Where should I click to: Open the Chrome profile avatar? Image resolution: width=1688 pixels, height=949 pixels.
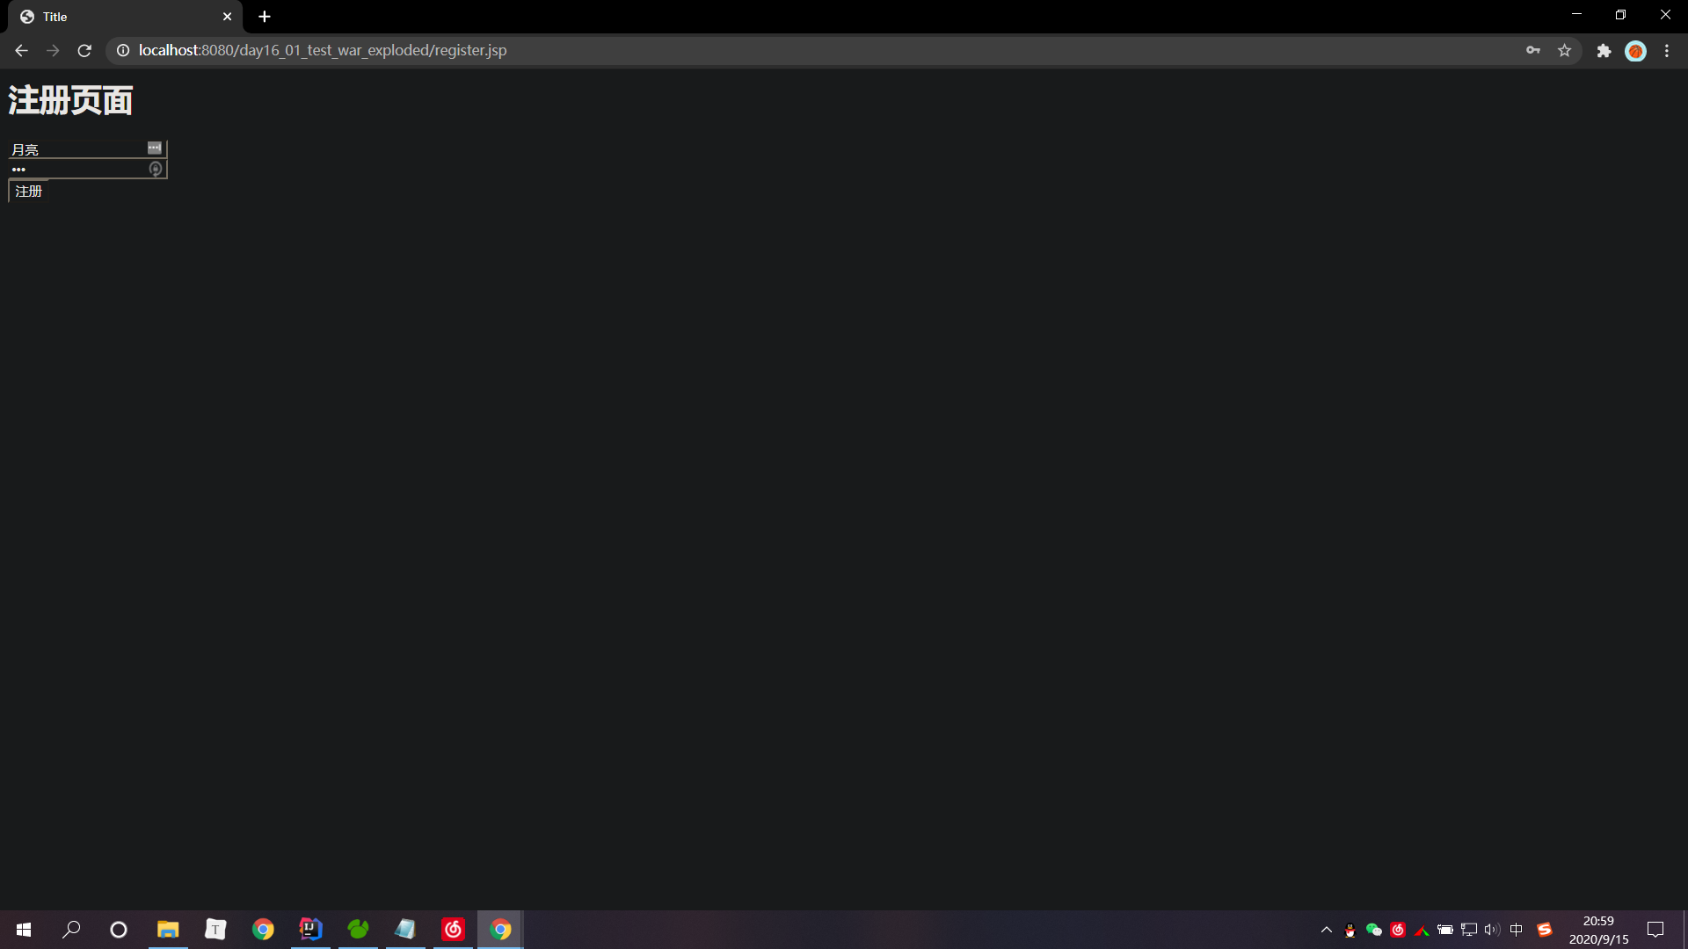(1635, 51)
